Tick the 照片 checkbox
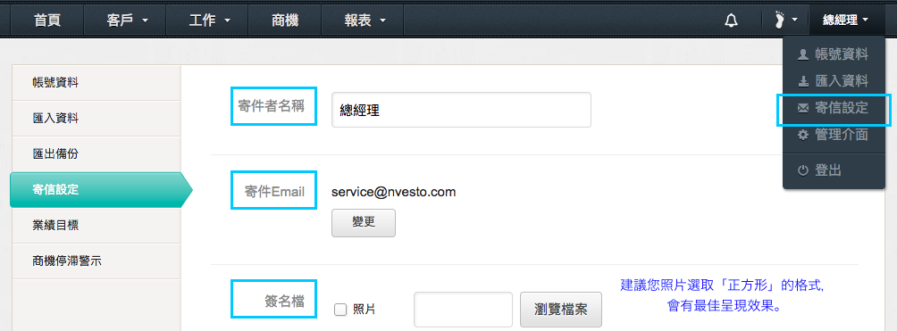This screenshot has height=331, width=897. 340,310
